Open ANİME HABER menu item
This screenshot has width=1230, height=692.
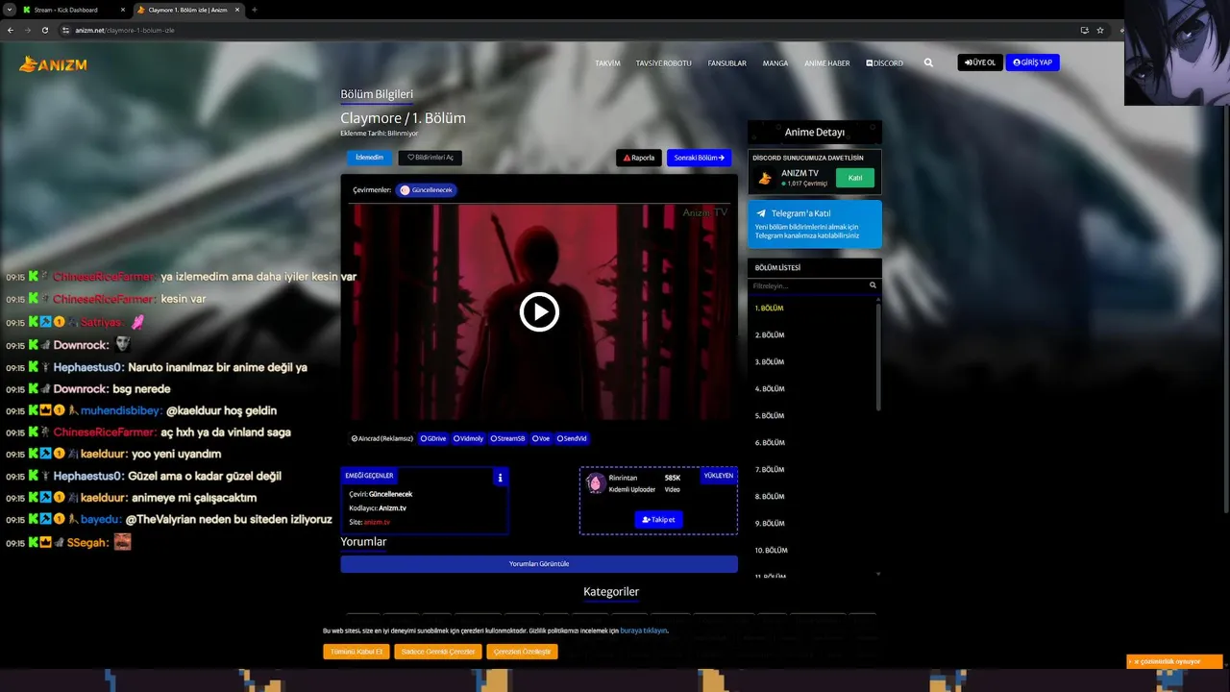coord(826,63)
